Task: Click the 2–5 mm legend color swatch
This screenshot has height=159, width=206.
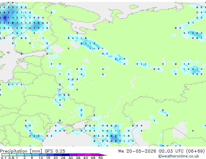Action: [28, 155]
